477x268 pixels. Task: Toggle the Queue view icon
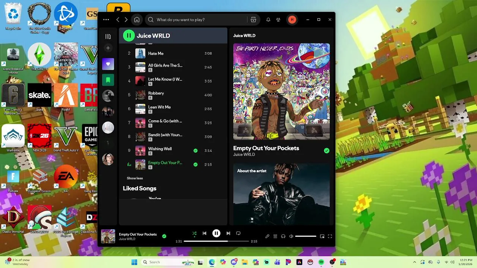click(x=275, y=236)
